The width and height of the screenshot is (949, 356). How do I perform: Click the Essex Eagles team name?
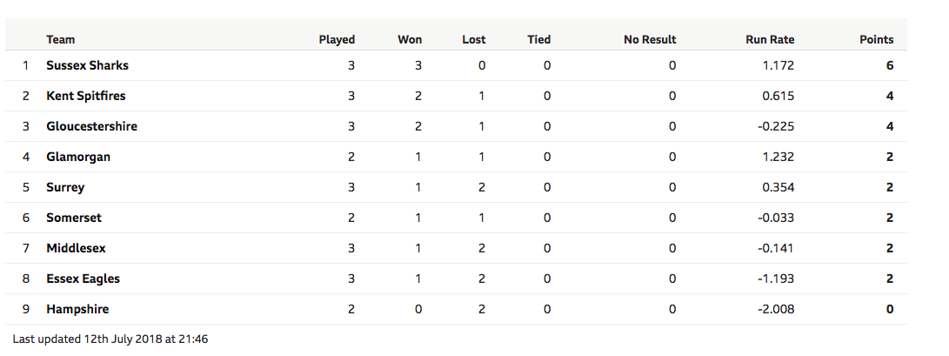(83, 279)
